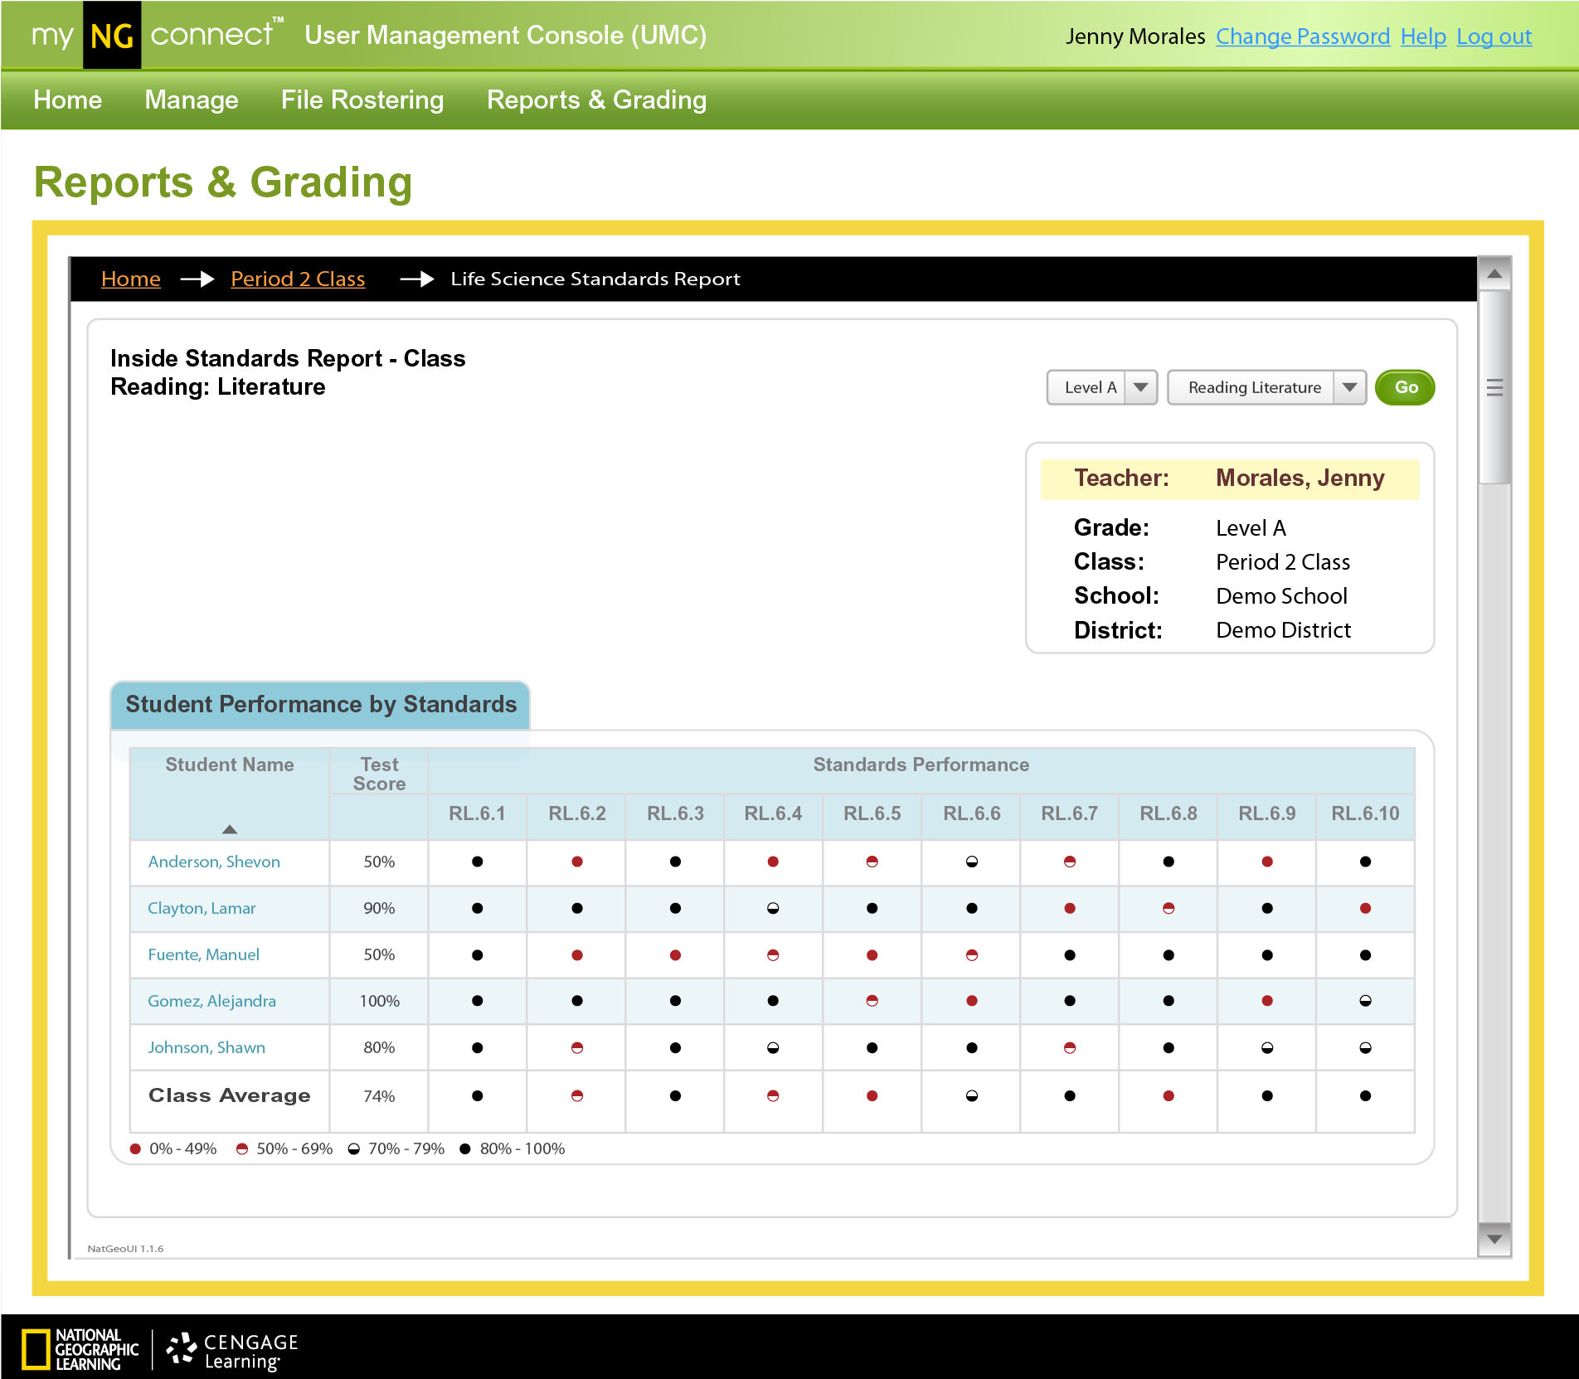
Task: Click Gomez's RL.6.10 performance indicator
Action: (1365, 1001)
